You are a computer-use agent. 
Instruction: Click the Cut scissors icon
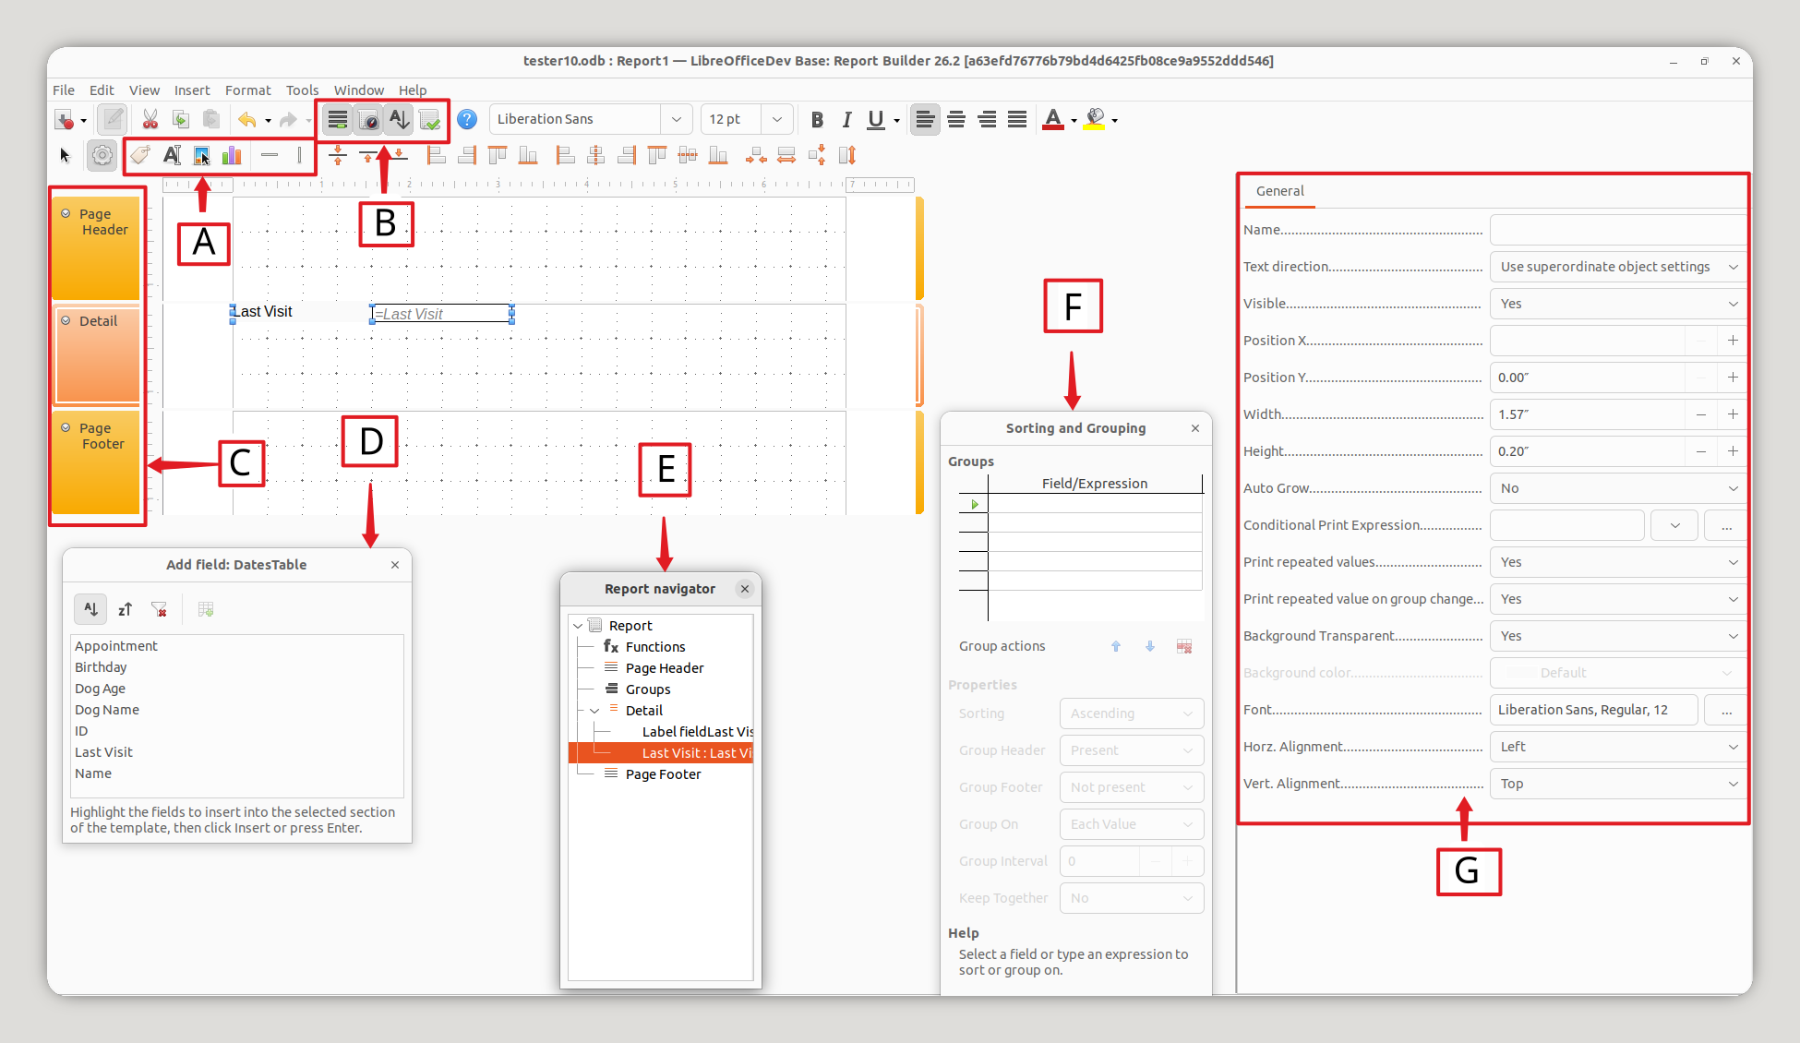150,119
